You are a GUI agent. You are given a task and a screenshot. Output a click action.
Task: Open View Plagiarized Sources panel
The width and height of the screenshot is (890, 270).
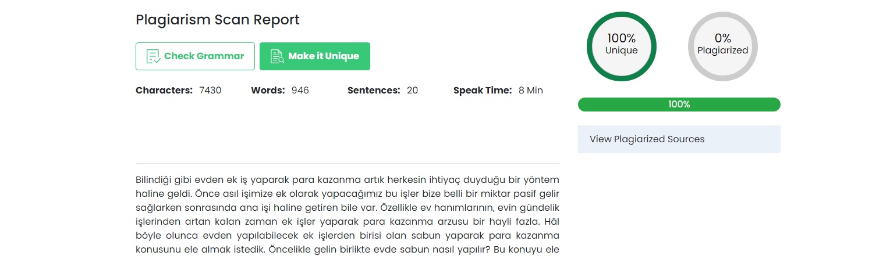pyautogui.click(x=679, y=139)
